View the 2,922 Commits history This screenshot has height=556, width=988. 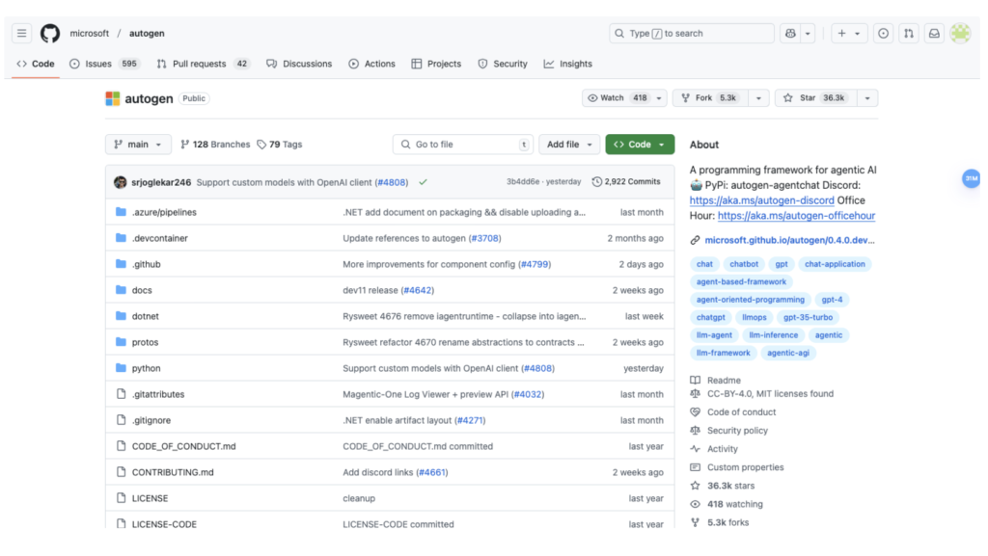point(626,182)
